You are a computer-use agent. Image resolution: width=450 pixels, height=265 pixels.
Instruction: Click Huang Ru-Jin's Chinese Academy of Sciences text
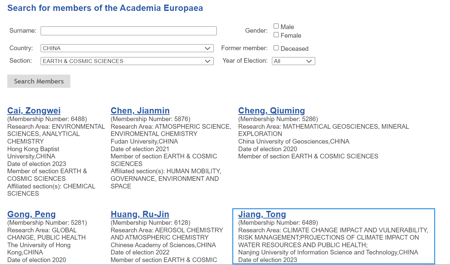[x=163, y=245]
